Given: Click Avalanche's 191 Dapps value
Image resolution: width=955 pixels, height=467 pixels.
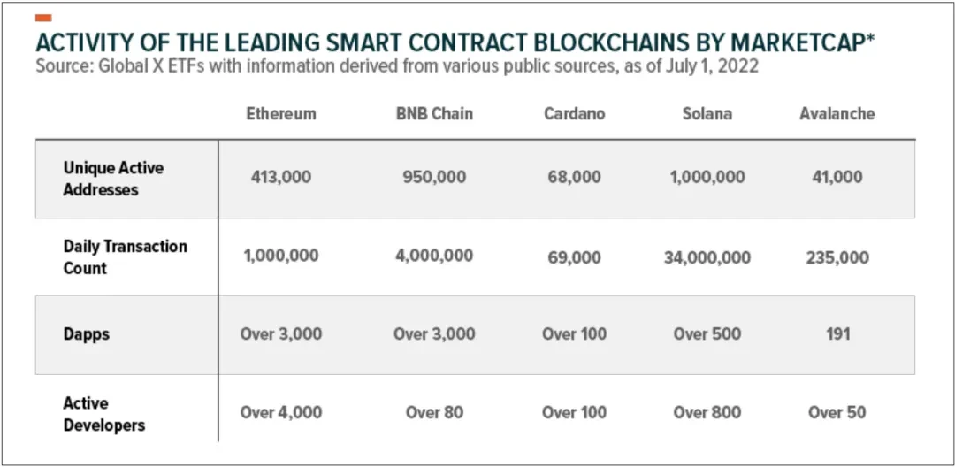Looking at the screenshot, I should (837, 334).
